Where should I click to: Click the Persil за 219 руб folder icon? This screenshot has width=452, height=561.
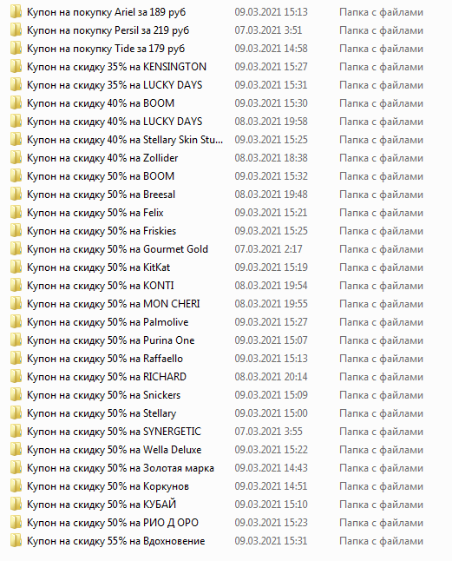[x=16, y=30]
